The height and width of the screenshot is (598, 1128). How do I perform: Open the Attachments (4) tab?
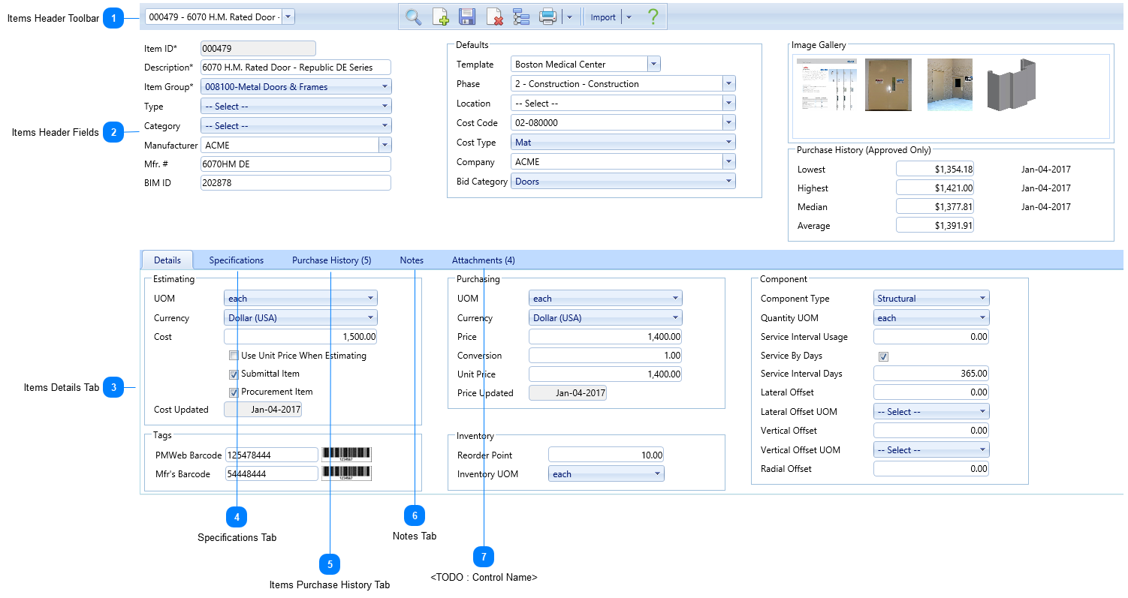[x=484, y=260]
